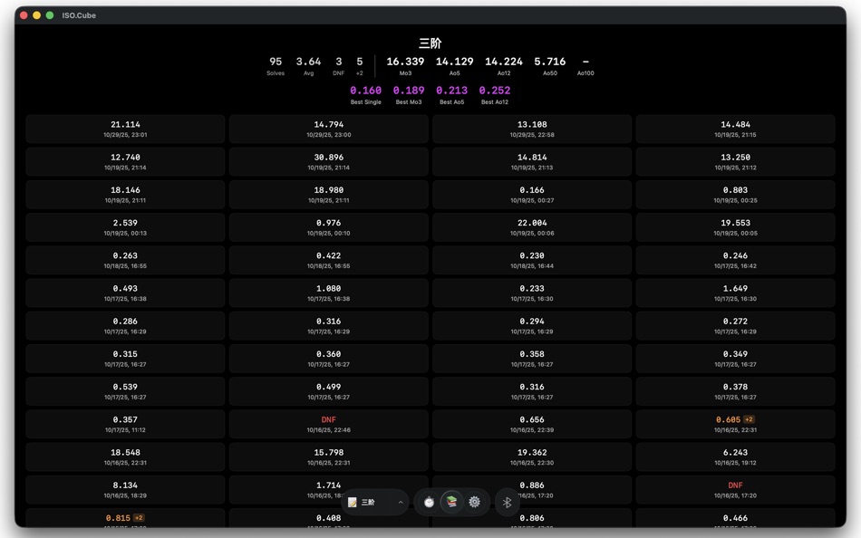Click the session notes icon beside 三阶
Viewport: 861px width, 538px height.
tap(352, 502)
